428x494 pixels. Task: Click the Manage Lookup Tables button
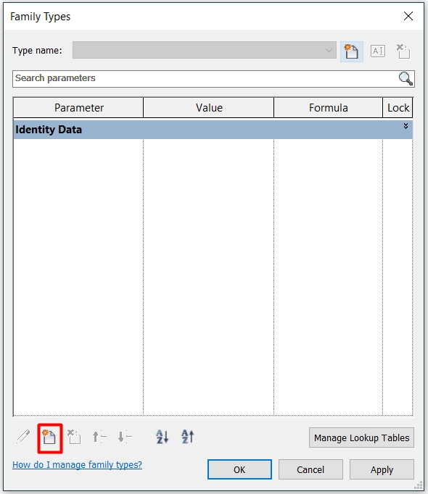(361, 438)
